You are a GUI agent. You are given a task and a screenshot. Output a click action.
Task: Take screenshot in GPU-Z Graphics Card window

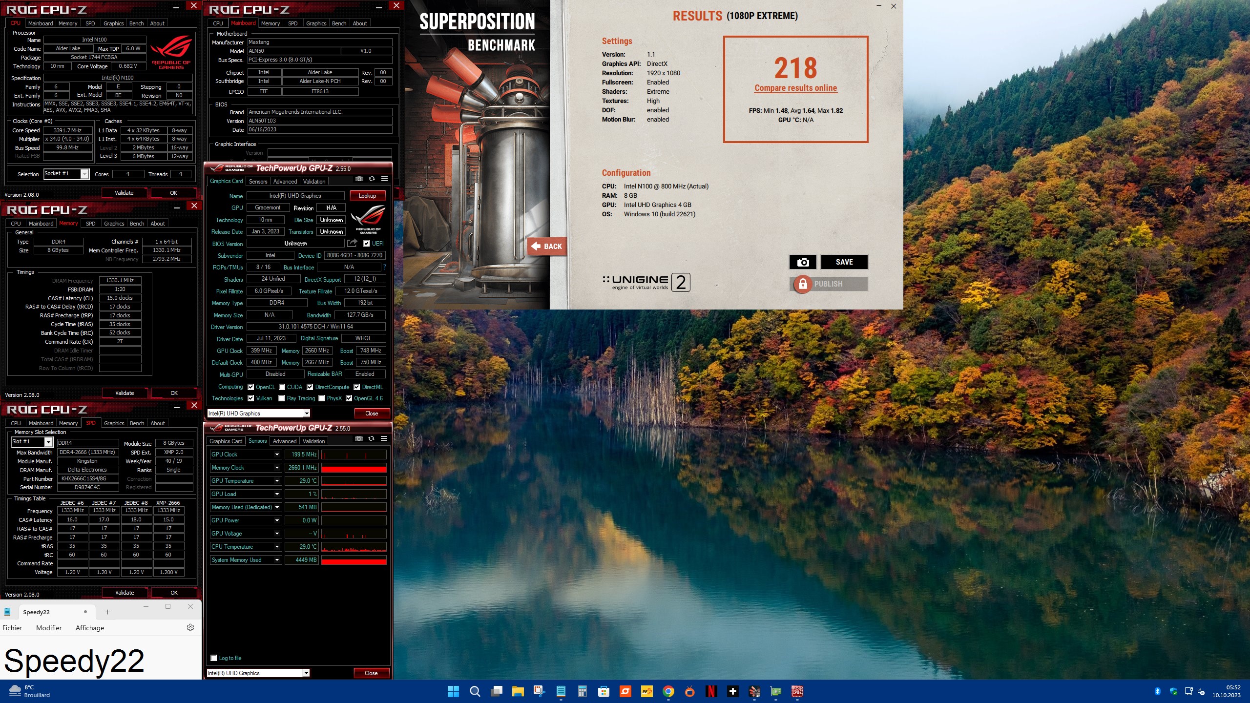point(359,179)
